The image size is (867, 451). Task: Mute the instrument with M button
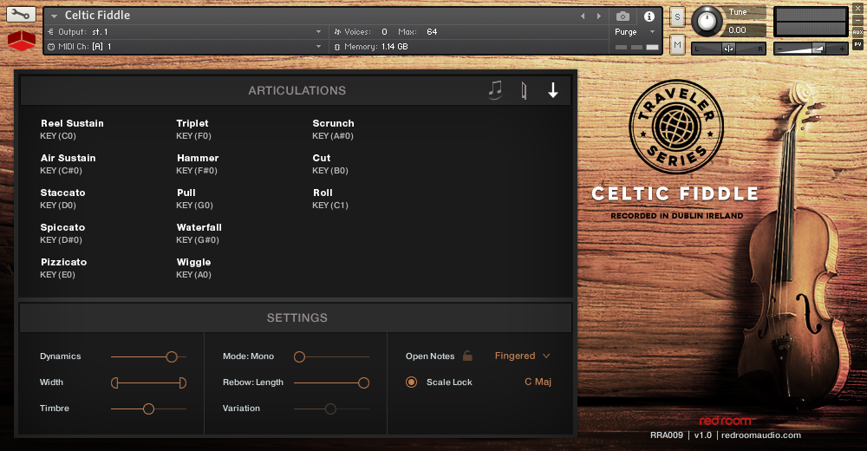(x=677, y=44)
